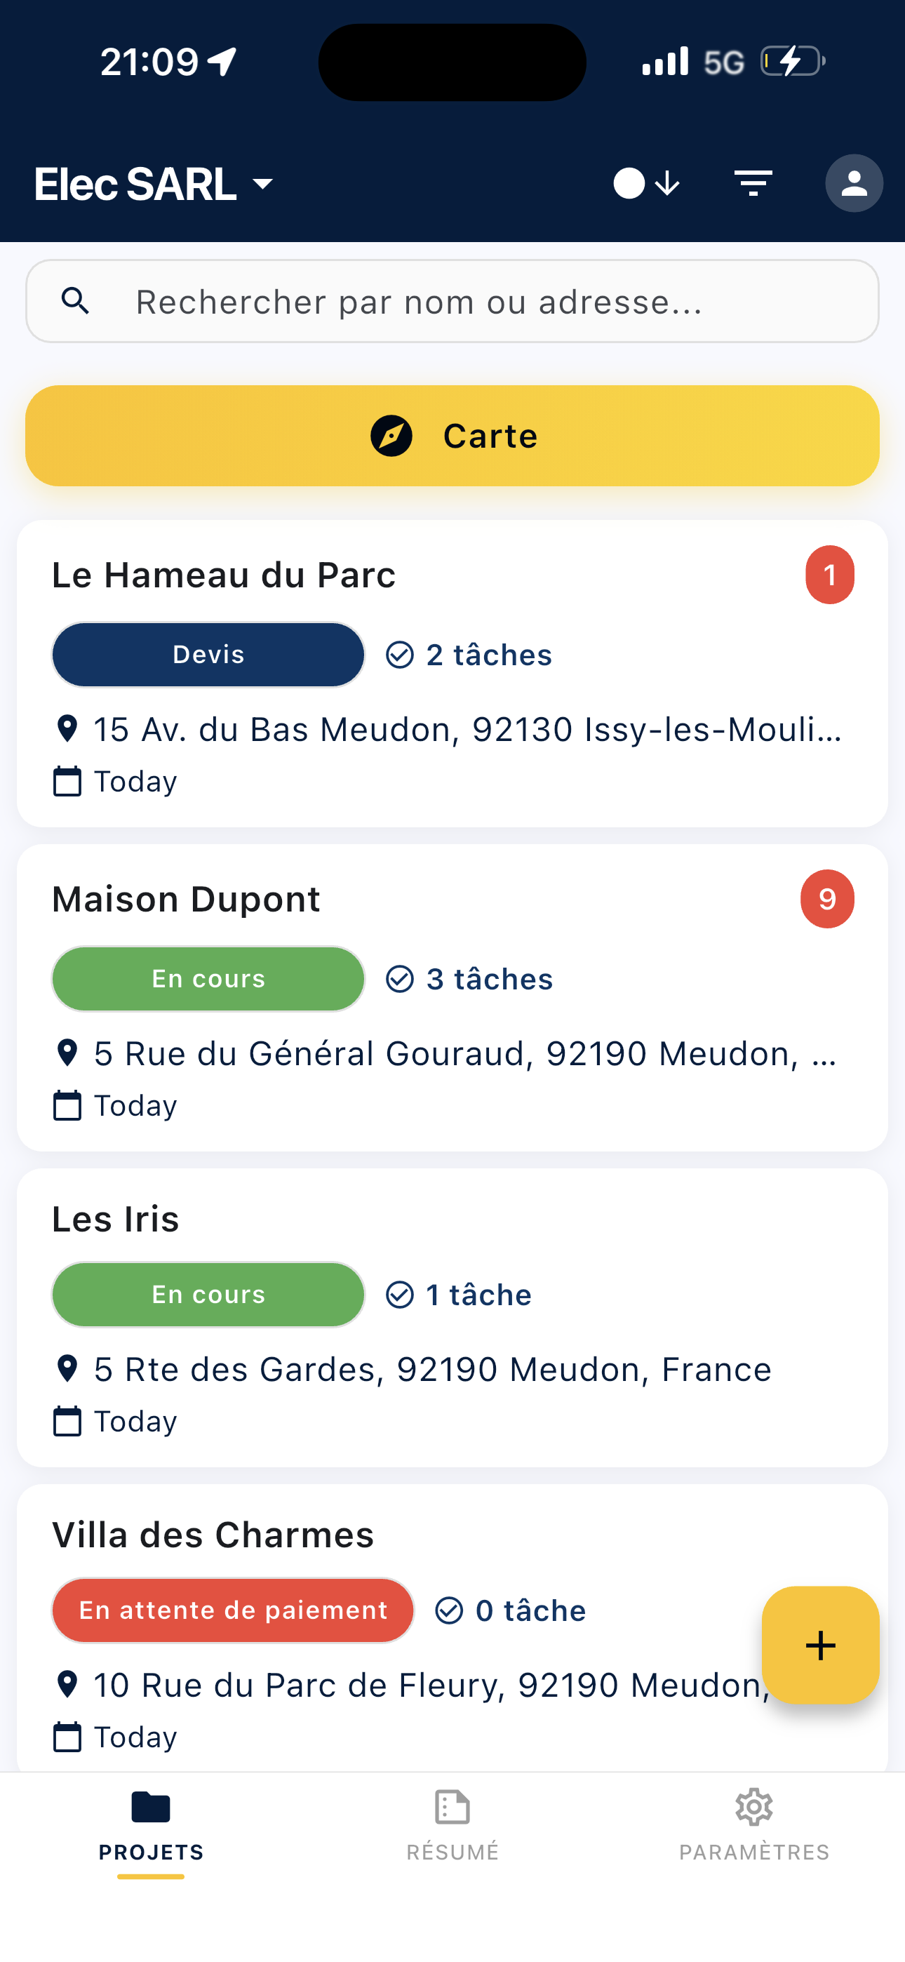This screenshot has width=905, height=1962.
Task: Tap the user profile avatar icon
Action: (x=854, y=184)
